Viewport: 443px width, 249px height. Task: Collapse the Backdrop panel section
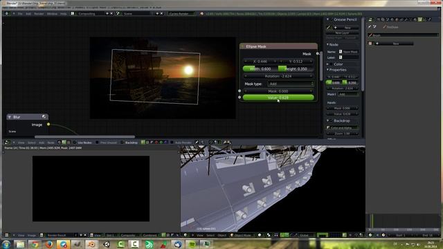tap(327, 120)
